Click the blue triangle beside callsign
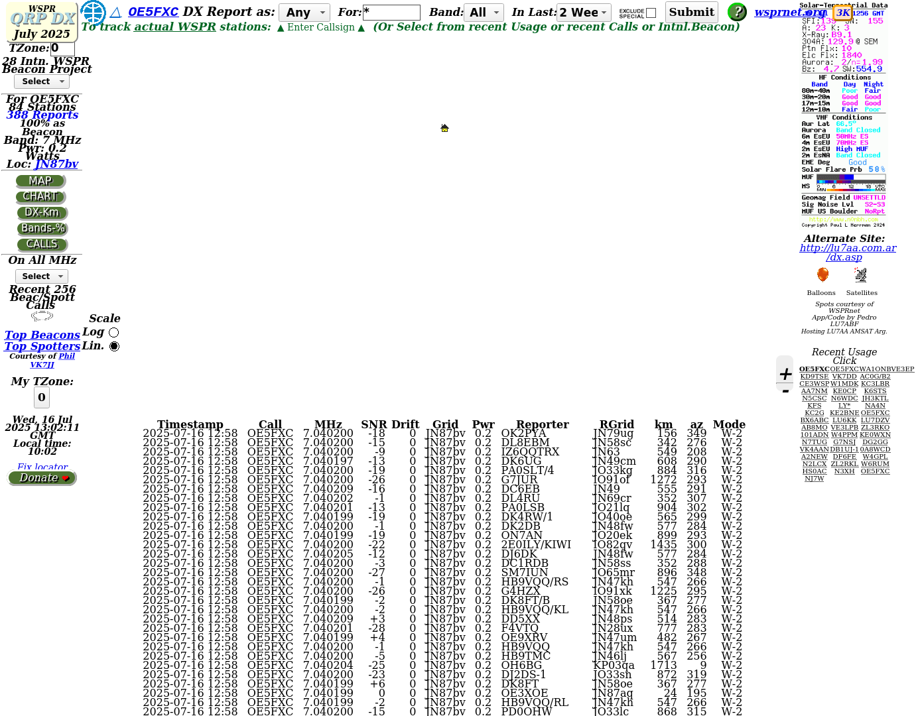The height and width of the screenshot is (716, 918). 115,13
